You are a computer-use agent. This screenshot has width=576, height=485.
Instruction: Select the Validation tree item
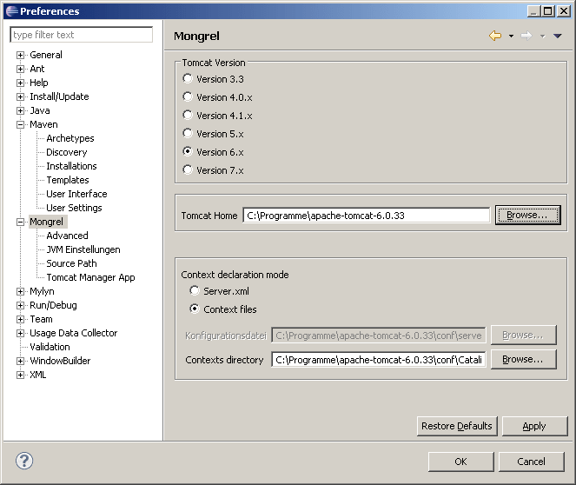[50, 347]
